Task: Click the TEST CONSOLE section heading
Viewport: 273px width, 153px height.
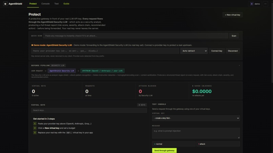Action: click(x=159, y=104)
